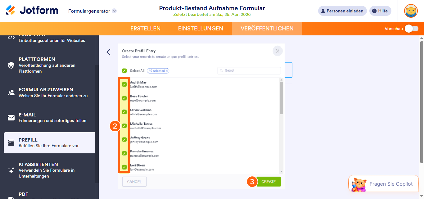The image size is (424, 199).
Task: Toggle the Vorschau preview switch
Action: pos(411,29)
